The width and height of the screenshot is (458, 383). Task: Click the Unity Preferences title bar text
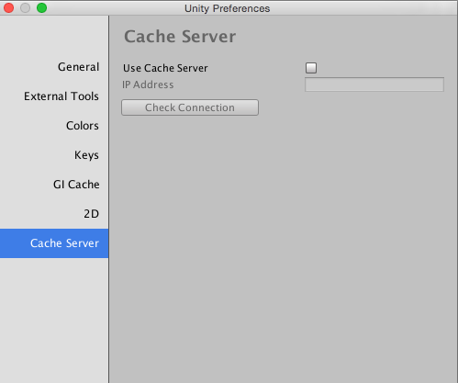tap(227, 8)
